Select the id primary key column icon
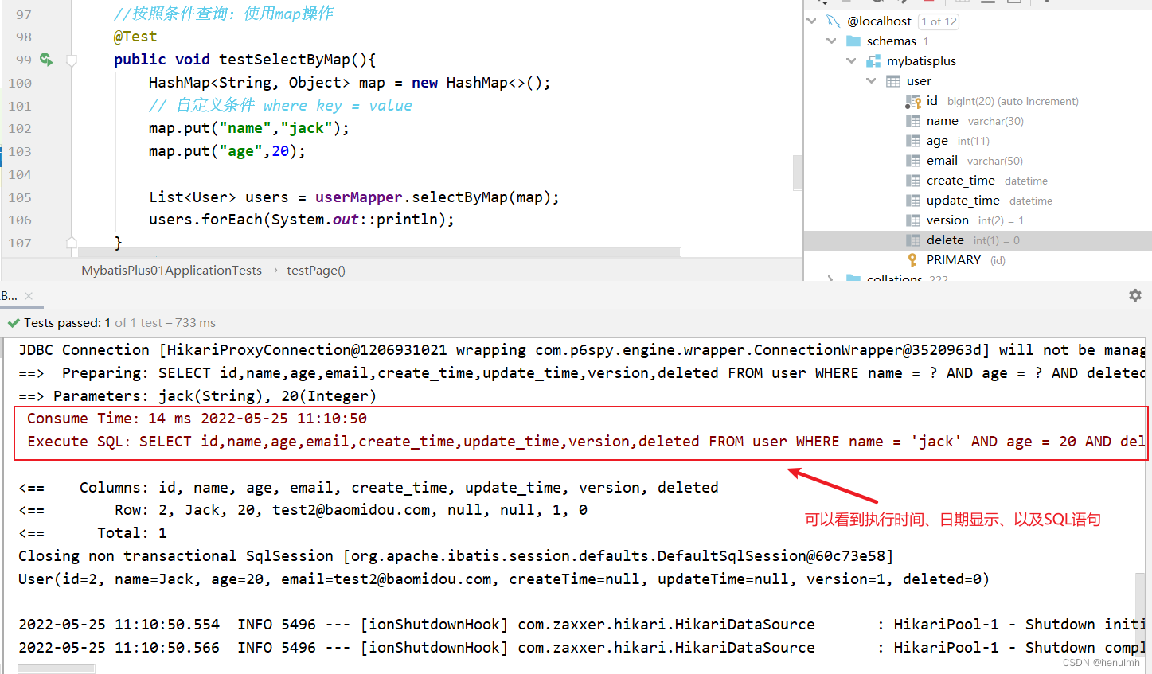 913,101
